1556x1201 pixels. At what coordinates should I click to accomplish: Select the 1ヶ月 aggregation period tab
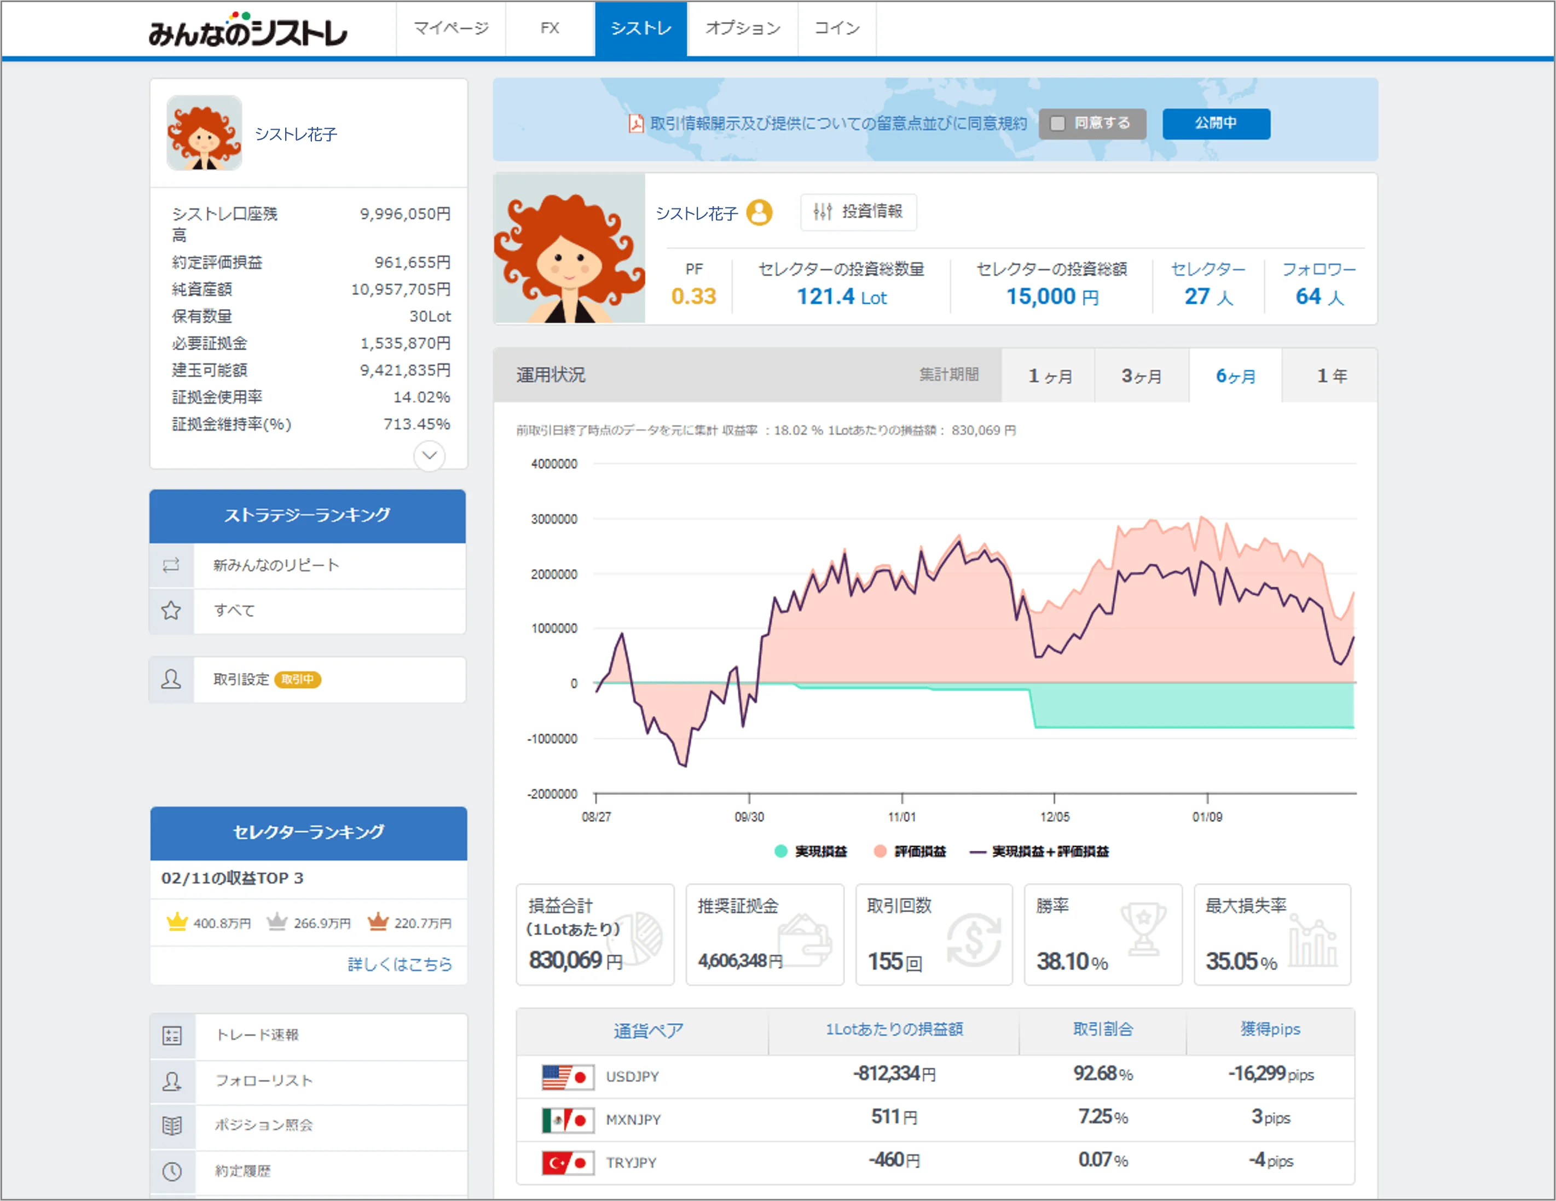tap(1049, 376)
